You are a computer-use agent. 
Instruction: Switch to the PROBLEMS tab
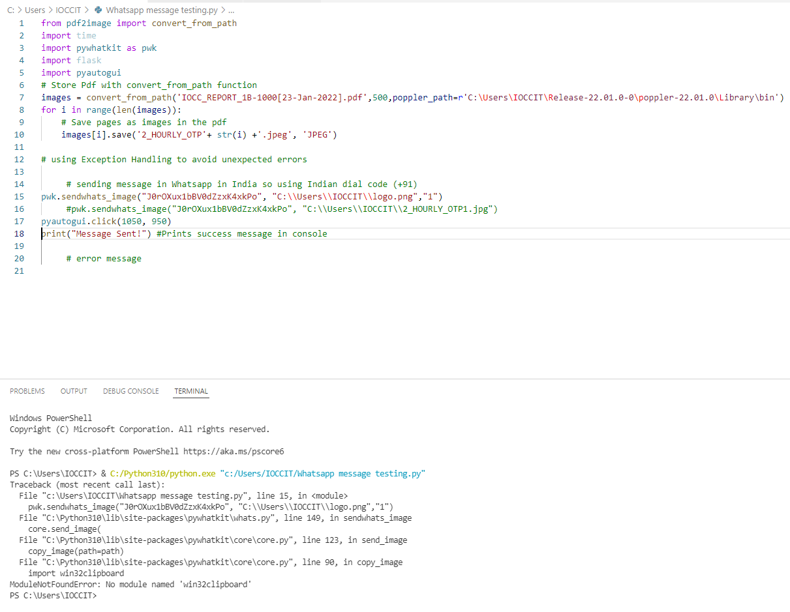27,391
